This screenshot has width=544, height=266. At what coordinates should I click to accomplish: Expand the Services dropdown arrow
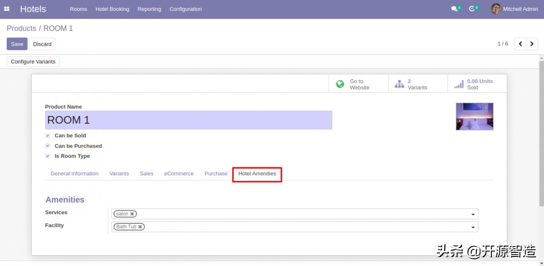click(473, 214)
